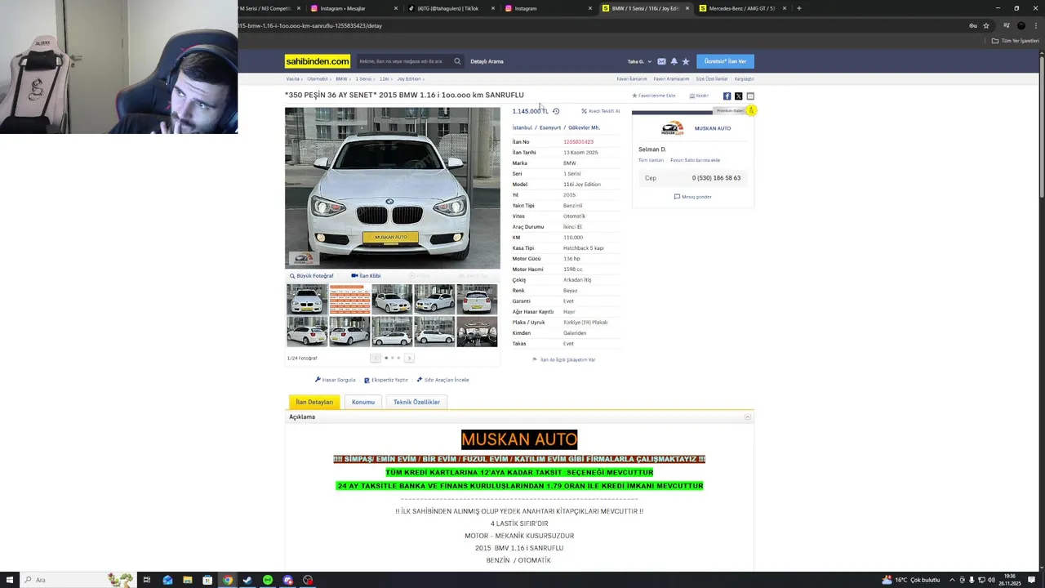Viewport: 1045px width, 588px height.
Task: Add listing to favorites (Favorilerime Ekle)
Action: tap(653, 96)
